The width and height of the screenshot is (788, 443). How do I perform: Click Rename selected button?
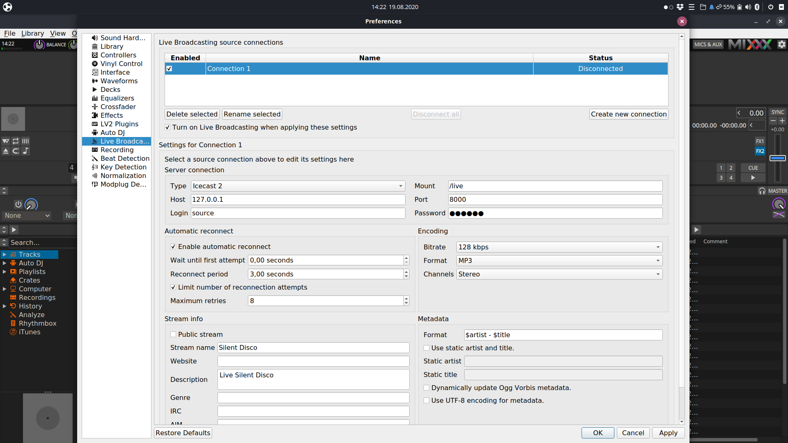(x=252, y=114)
